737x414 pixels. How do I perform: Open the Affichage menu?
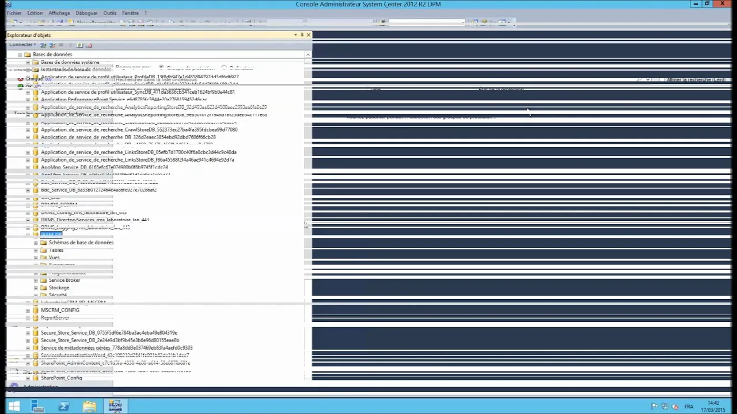click(x=59, y=13)
